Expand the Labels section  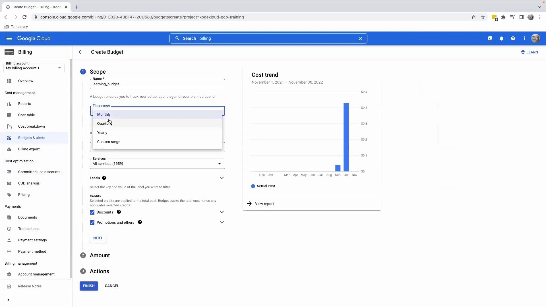222,178
